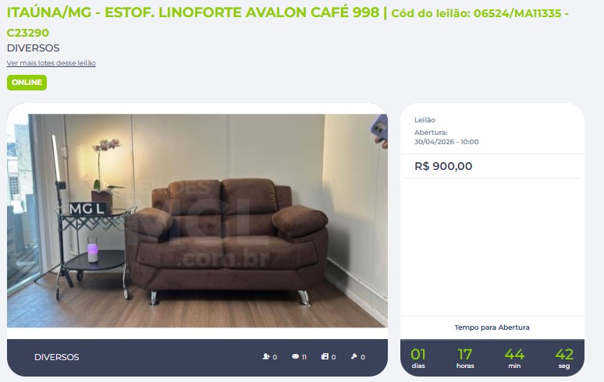Open 'Ver mais lotes desse leilão' link
This screenshot has width=604, height=382.
(x=52, y=62)
